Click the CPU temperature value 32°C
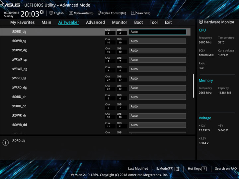The height and width of the screenshot is (179, 239). 221,42
